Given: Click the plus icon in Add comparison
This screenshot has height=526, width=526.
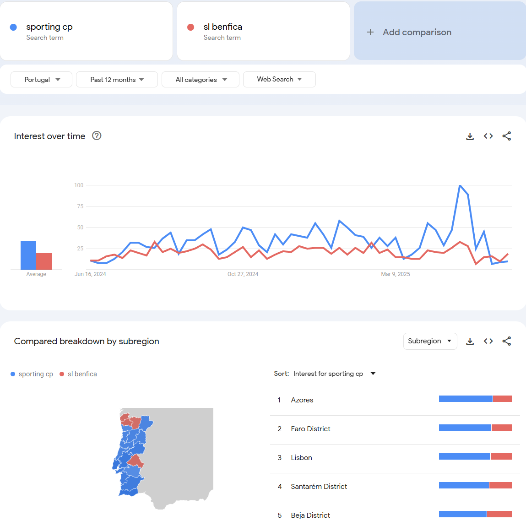Looking at the screenshot, I should click(370, 32).
